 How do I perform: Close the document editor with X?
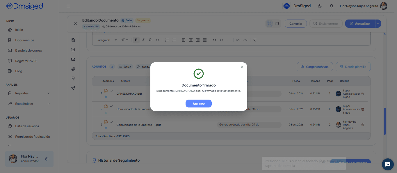point(75,24)
